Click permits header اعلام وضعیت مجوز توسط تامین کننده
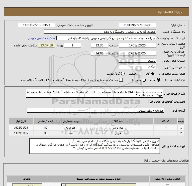 [x=98, y=179]
